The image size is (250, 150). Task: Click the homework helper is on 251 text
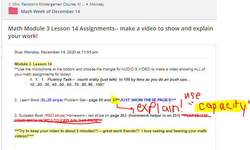(154, 116)
